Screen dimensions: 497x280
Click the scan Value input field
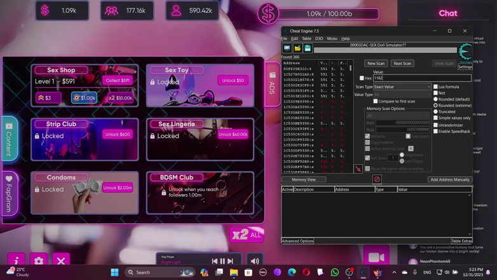(x=422, y=78)
